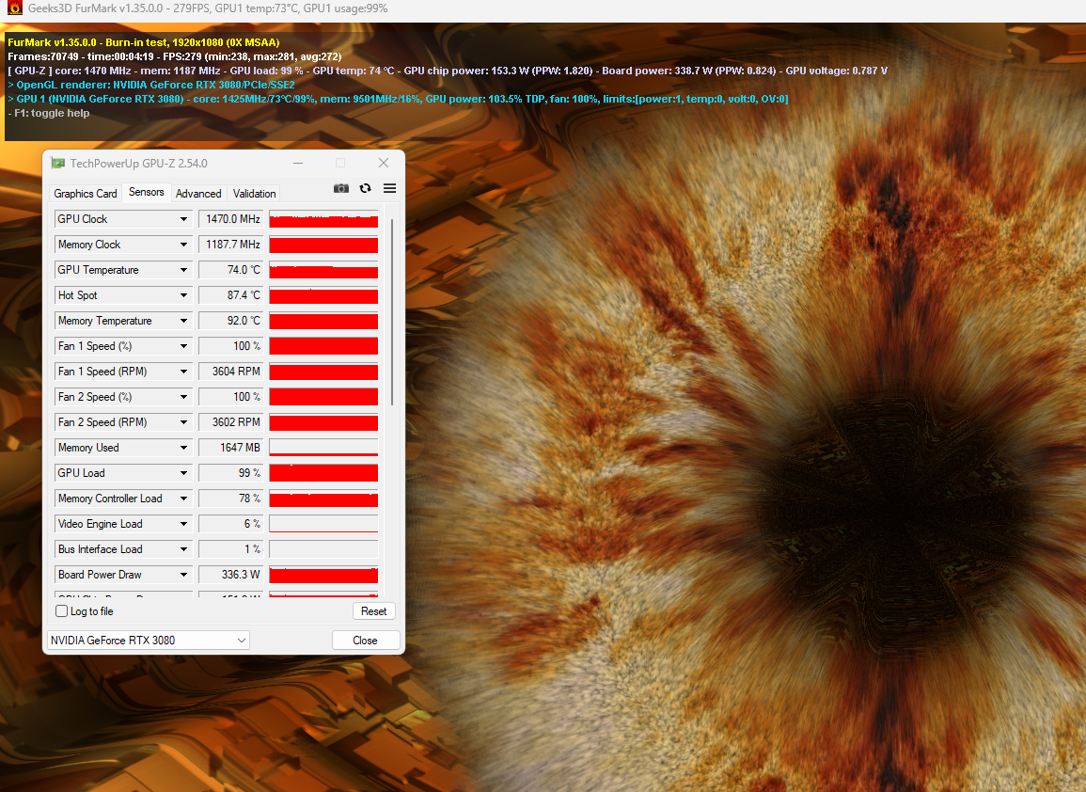Click the 3602 RPM fan value

click(230, 422)
